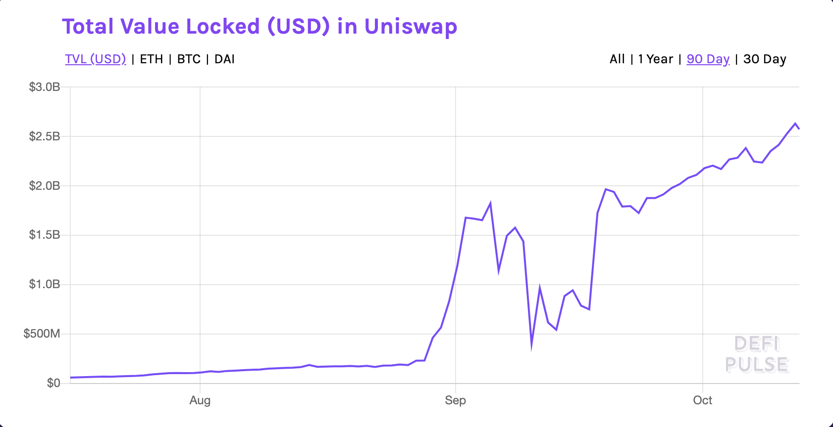Click the $3.0B y-axis label
Screen dimensions: 833x427
pos(45,87)
